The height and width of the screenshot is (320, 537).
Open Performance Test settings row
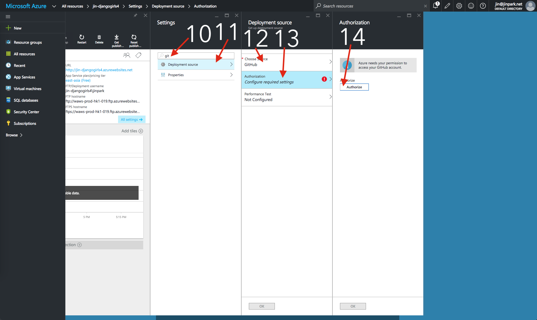(x=286, y=97)
